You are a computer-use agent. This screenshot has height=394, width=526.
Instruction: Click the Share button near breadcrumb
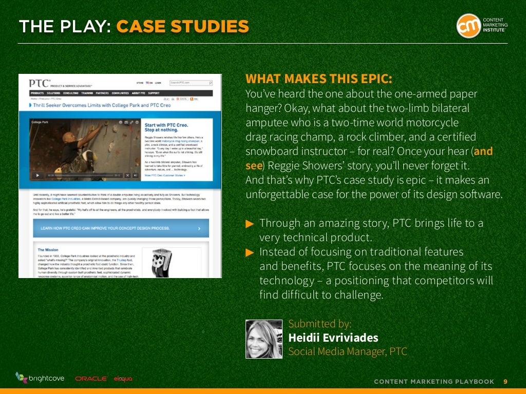pyautogui.click(x=182, y=99)
